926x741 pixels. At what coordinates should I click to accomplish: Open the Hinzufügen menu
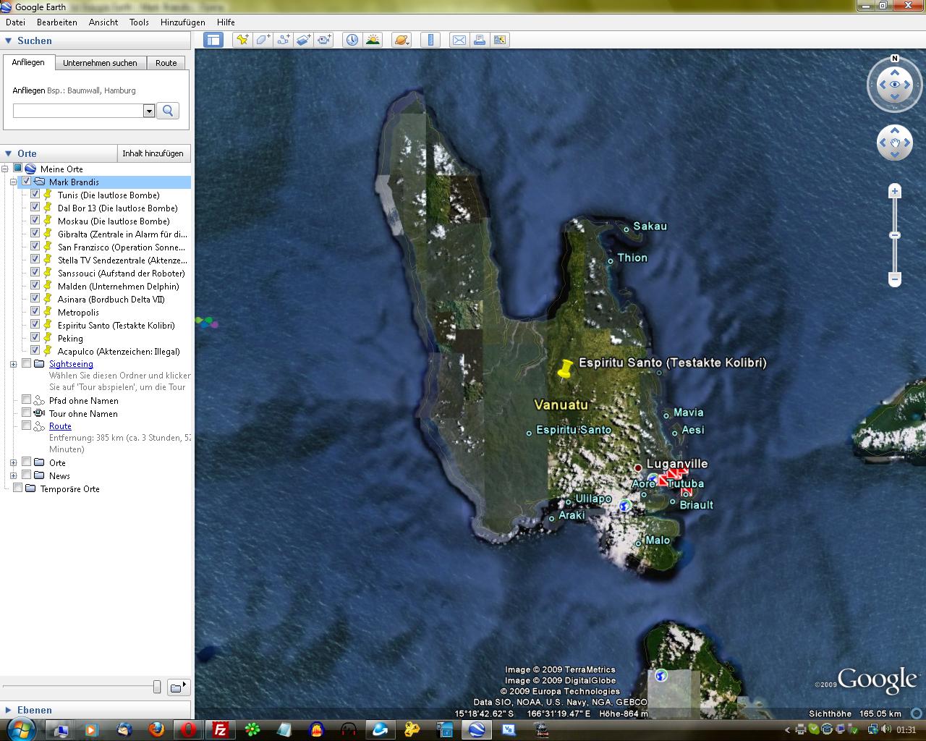coord(182,22)
